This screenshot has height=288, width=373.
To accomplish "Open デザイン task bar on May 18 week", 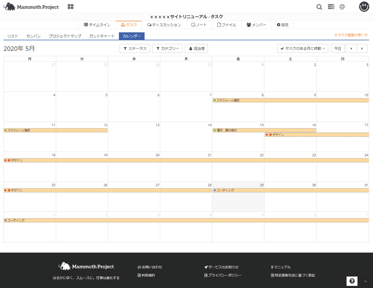I will (186, 160).
